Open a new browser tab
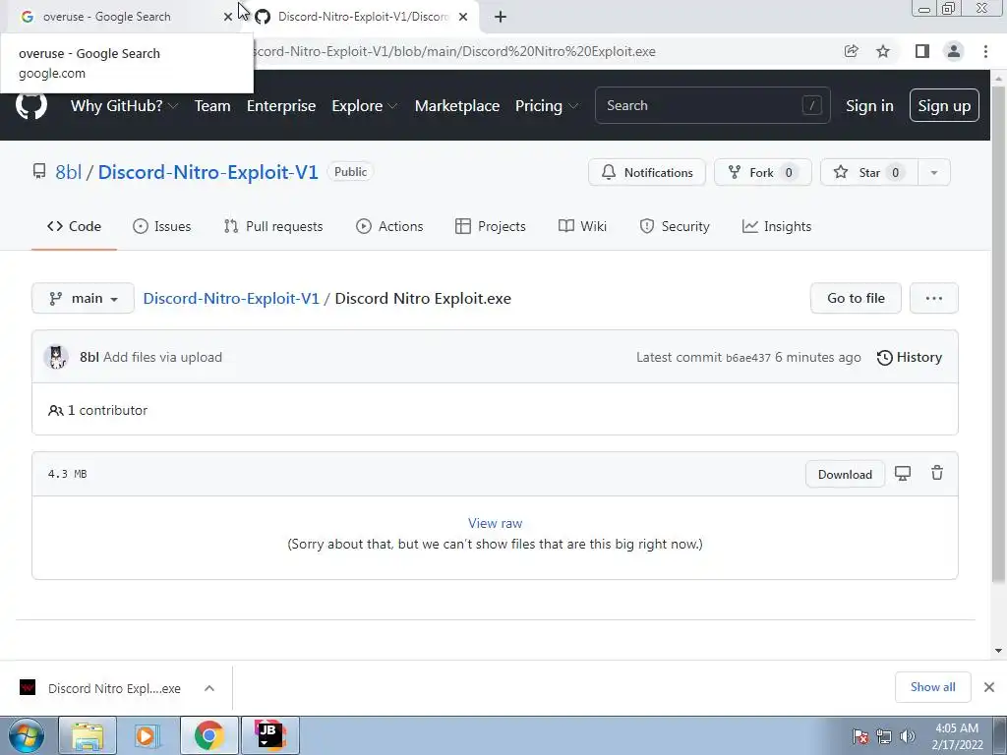Viewport: 1007px width, 755px height. coord(501,17)
